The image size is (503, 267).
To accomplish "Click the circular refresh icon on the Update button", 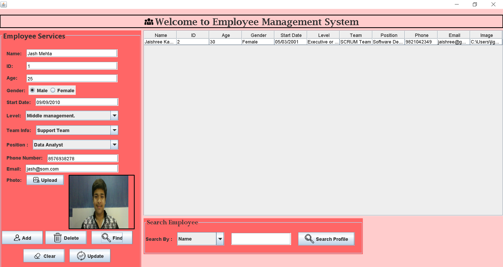I will (x=81, y=255).
